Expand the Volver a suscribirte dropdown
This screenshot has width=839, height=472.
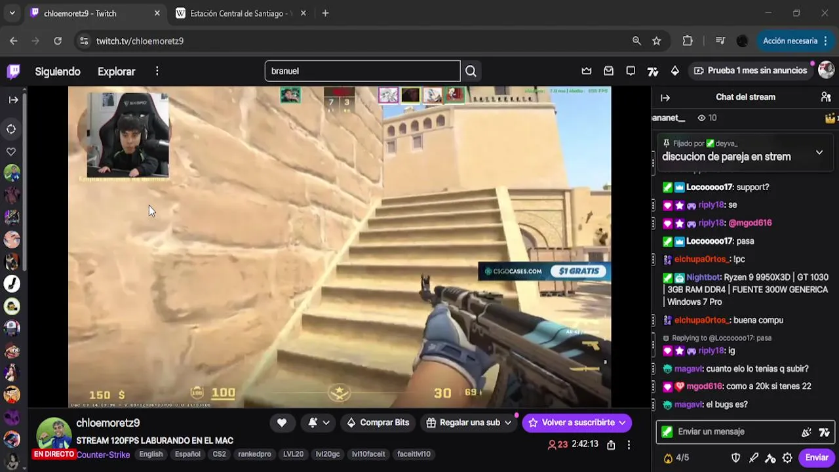tap(621, 423)
